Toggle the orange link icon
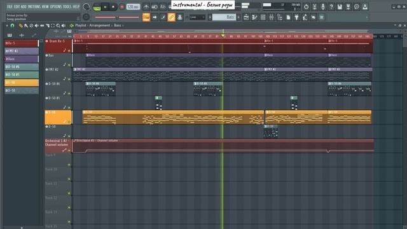The height and width of the screenshot is (229, 407). coord(171,17)
